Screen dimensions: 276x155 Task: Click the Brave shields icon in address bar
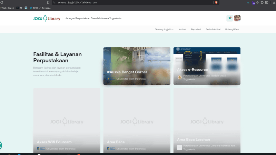point(216,2)
